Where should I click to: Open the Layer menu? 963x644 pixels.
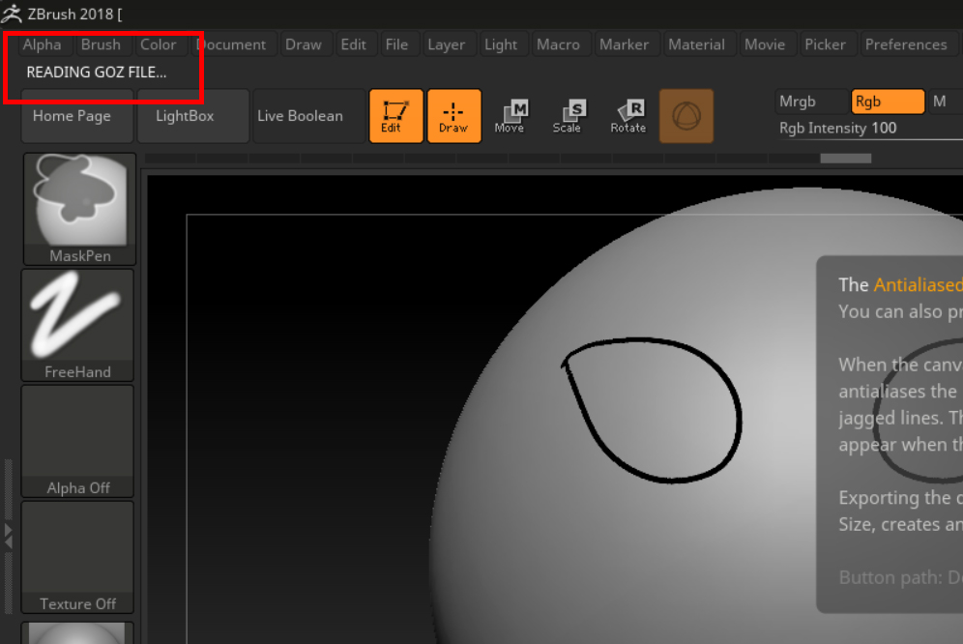[x=447, y=44]
